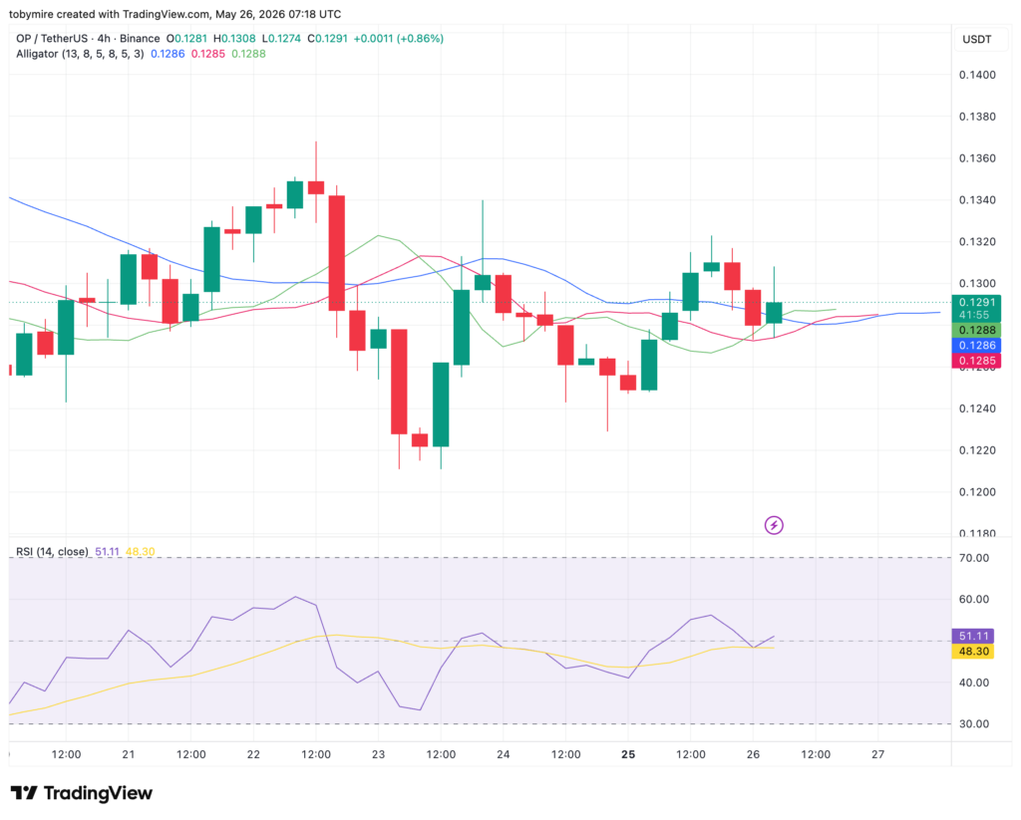
Task: Click the 30.00 RSI axis label
Action: point(973,723)
